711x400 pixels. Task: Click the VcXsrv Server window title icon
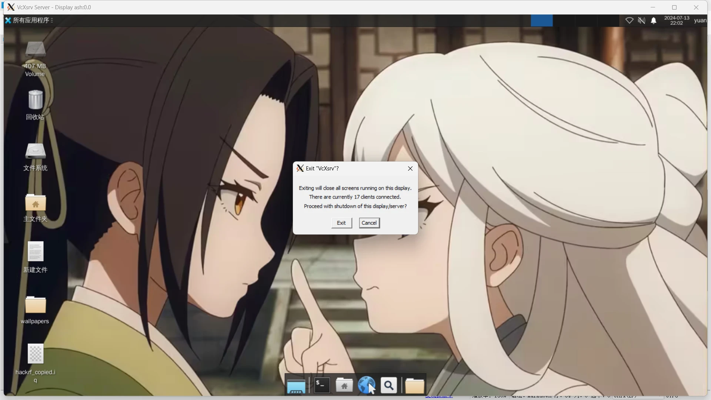click(x=11, y=7)
